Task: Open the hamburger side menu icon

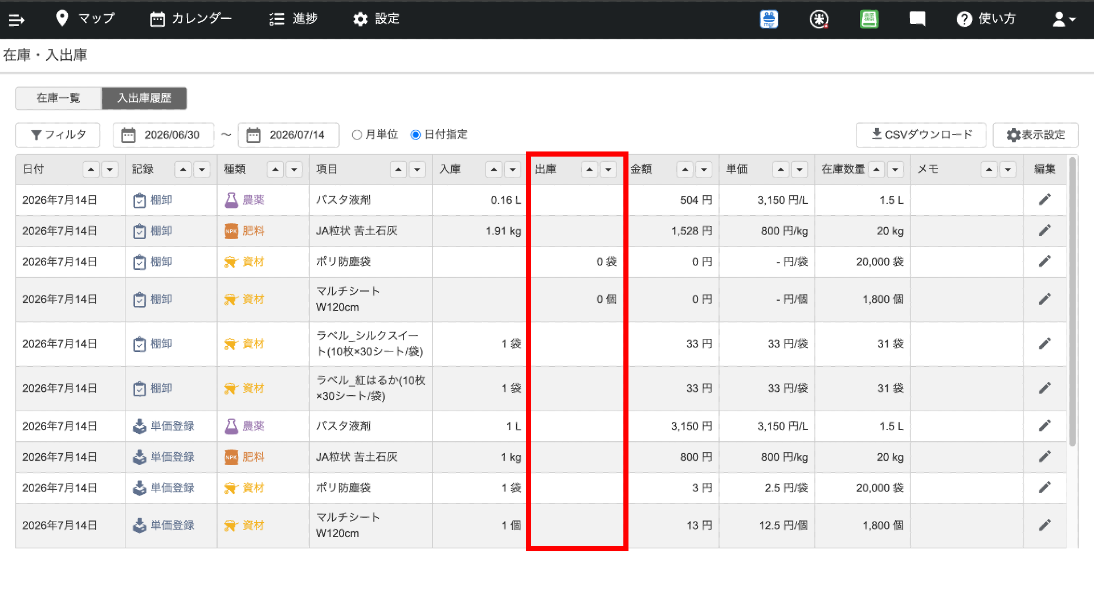Action: pos(17,20)
